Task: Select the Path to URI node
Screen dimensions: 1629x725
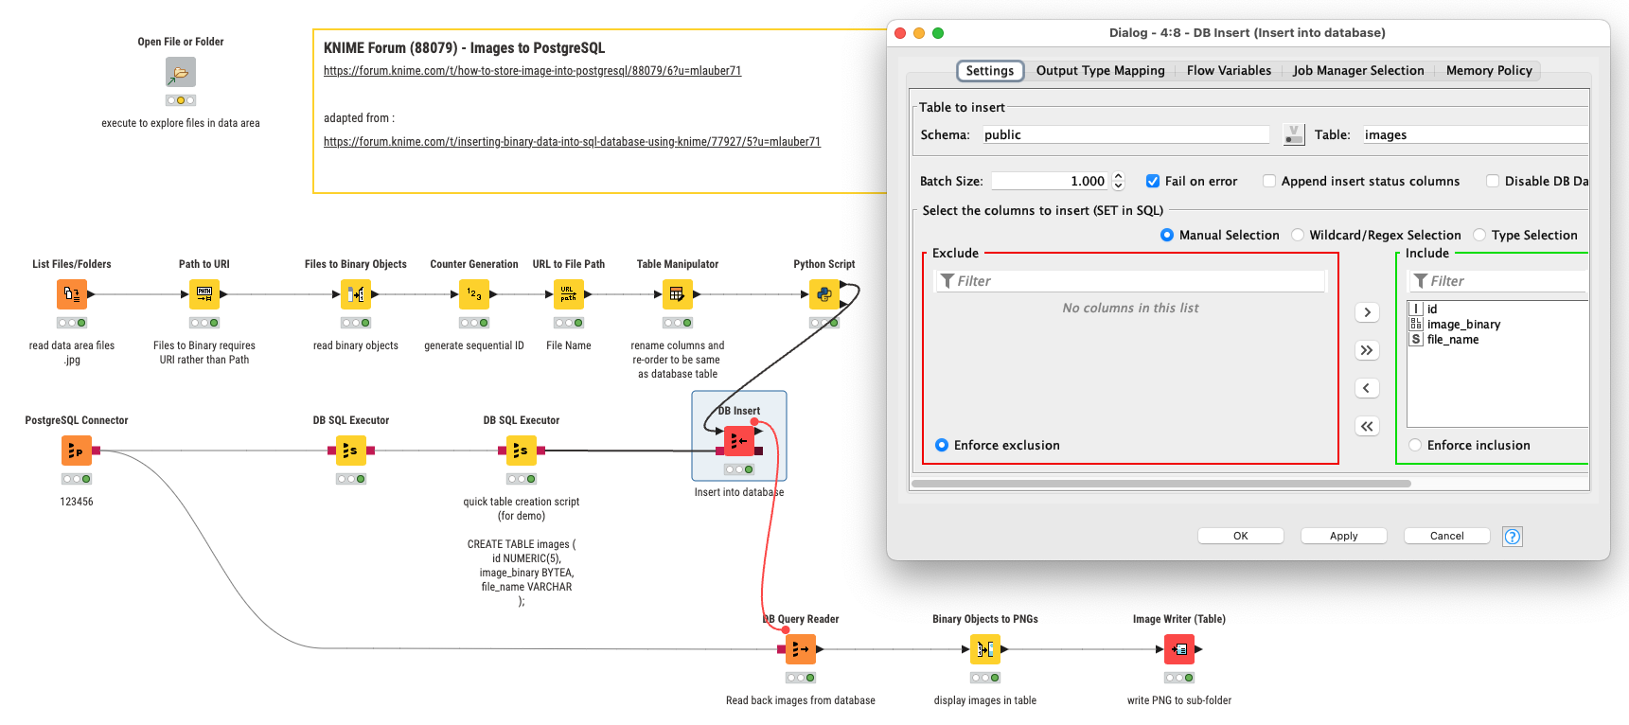Action: click(x=204, y=294)
